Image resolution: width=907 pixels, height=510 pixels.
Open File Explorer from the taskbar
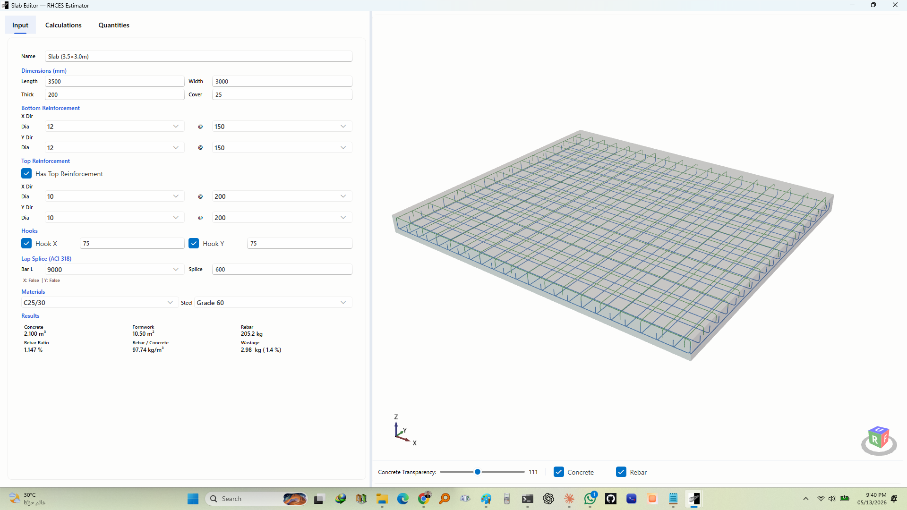(x=382, y=499)
